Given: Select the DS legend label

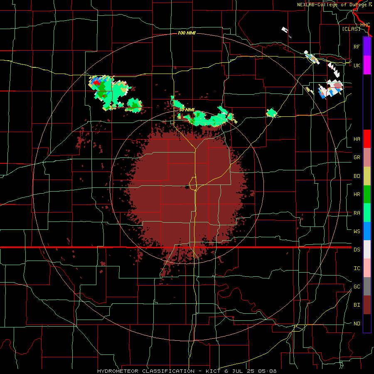Looking at the screenshot, I should coord(357,250).
